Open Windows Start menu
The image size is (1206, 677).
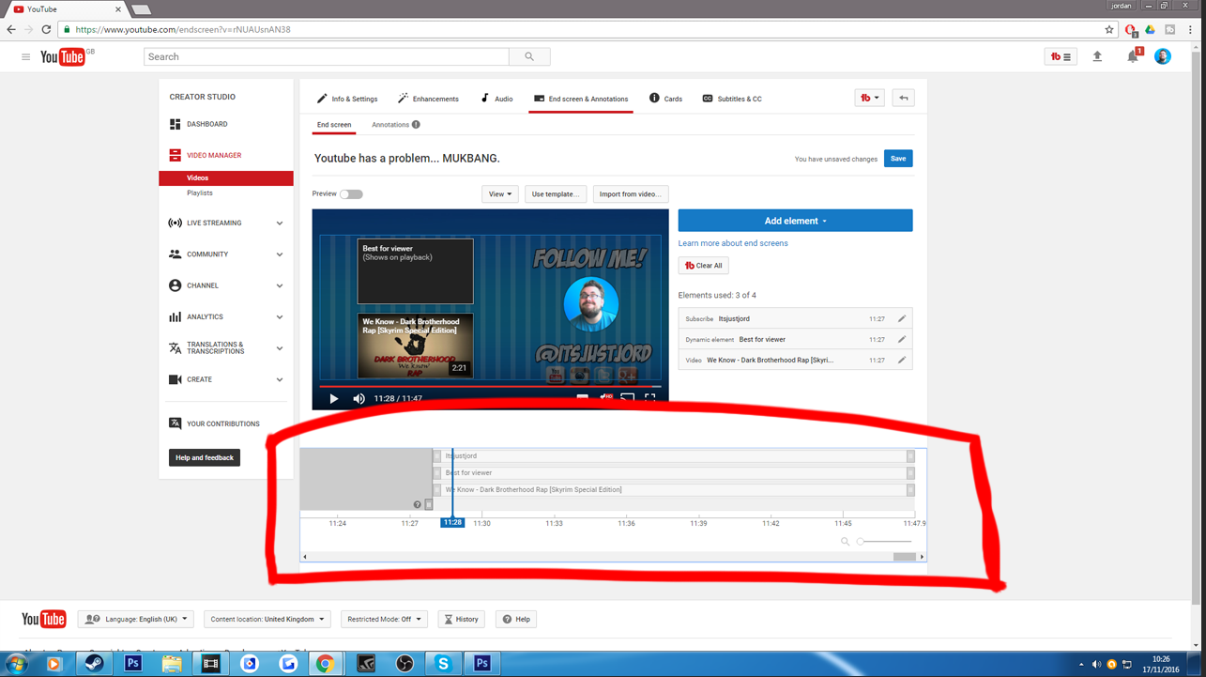click(15, 664)
